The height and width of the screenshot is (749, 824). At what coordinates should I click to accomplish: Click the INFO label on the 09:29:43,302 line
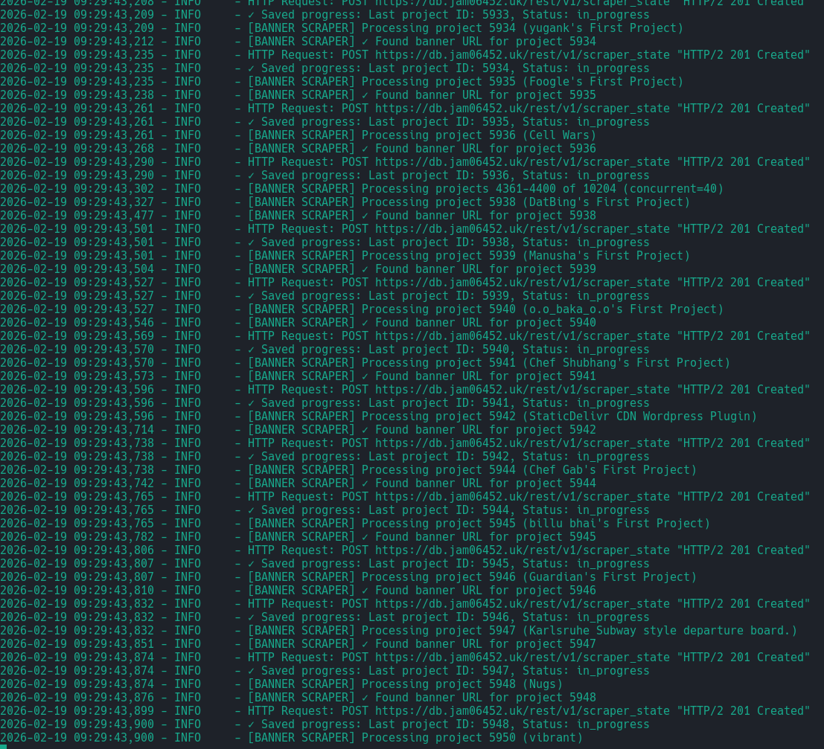(187, 189)
